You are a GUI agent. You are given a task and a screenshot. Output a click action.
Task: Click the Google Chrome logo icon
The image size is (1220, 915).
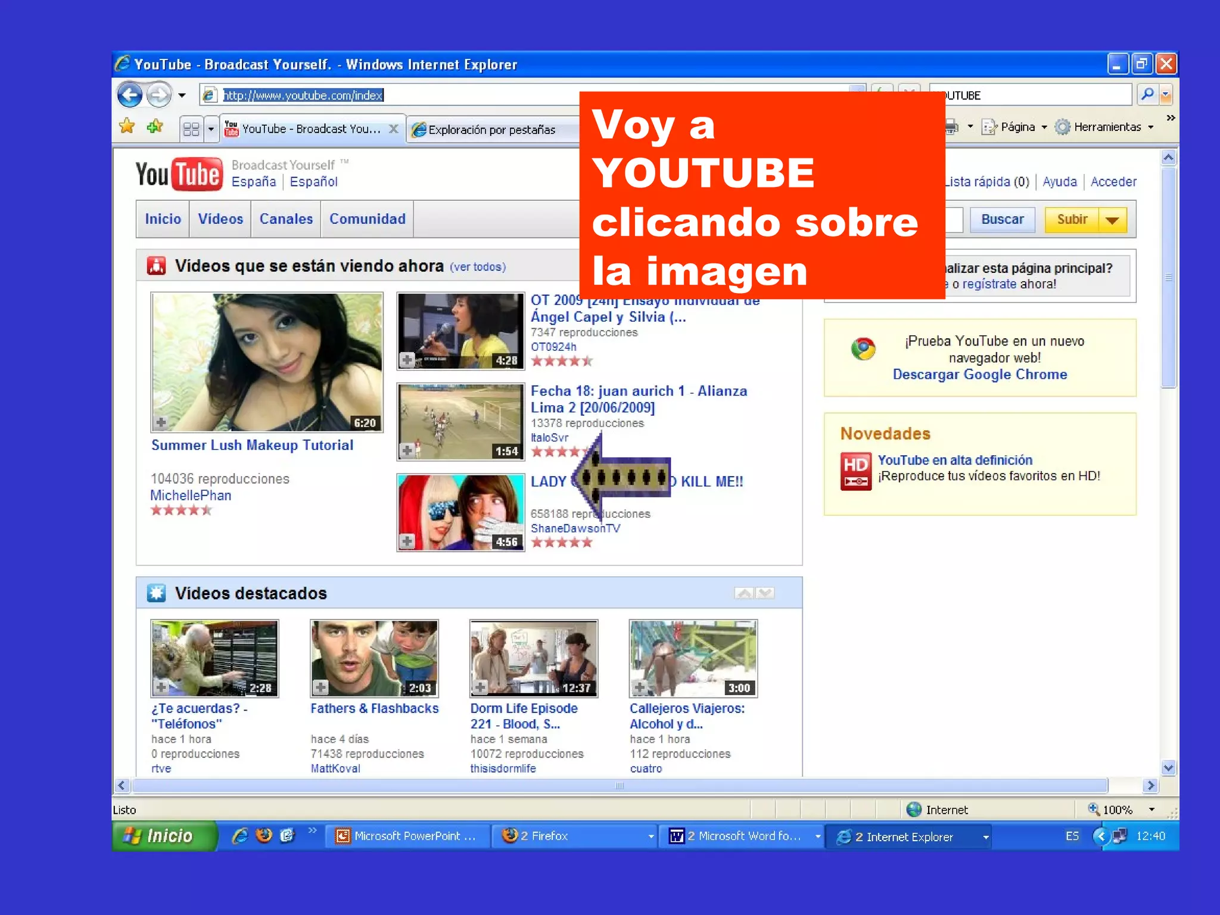863,348
